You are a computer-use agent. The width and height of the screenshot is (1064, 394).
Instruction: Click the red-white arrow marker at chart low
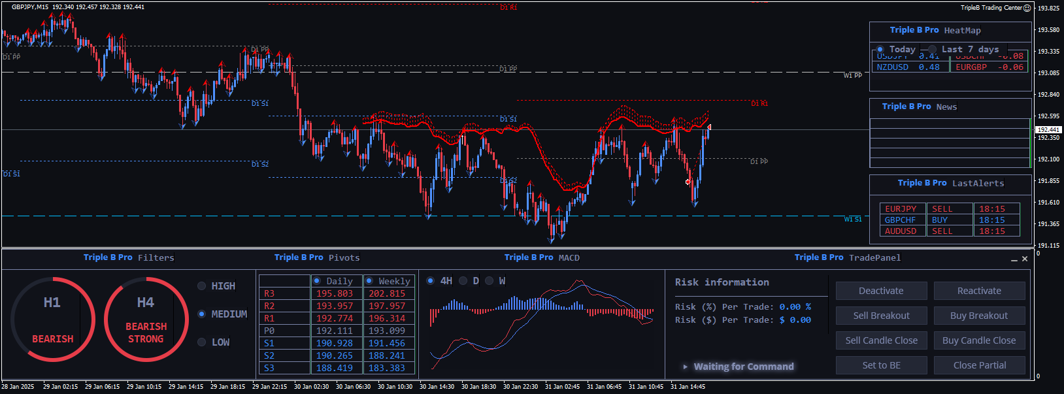pyautogui.click(x=688, y=182)
